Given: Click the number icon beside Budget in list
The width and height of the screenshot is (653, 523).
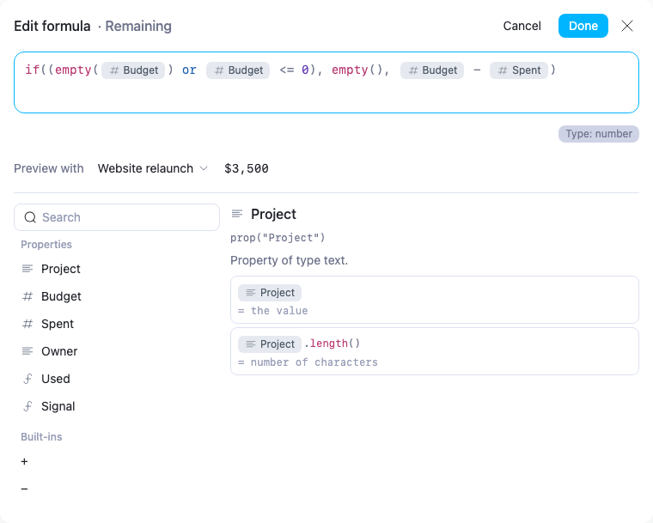Looking at the screenshot, I should click(x=27, y=296).
